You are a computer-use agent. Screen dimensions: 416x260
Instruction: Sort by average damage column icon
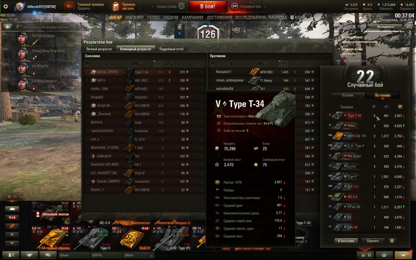386,107
